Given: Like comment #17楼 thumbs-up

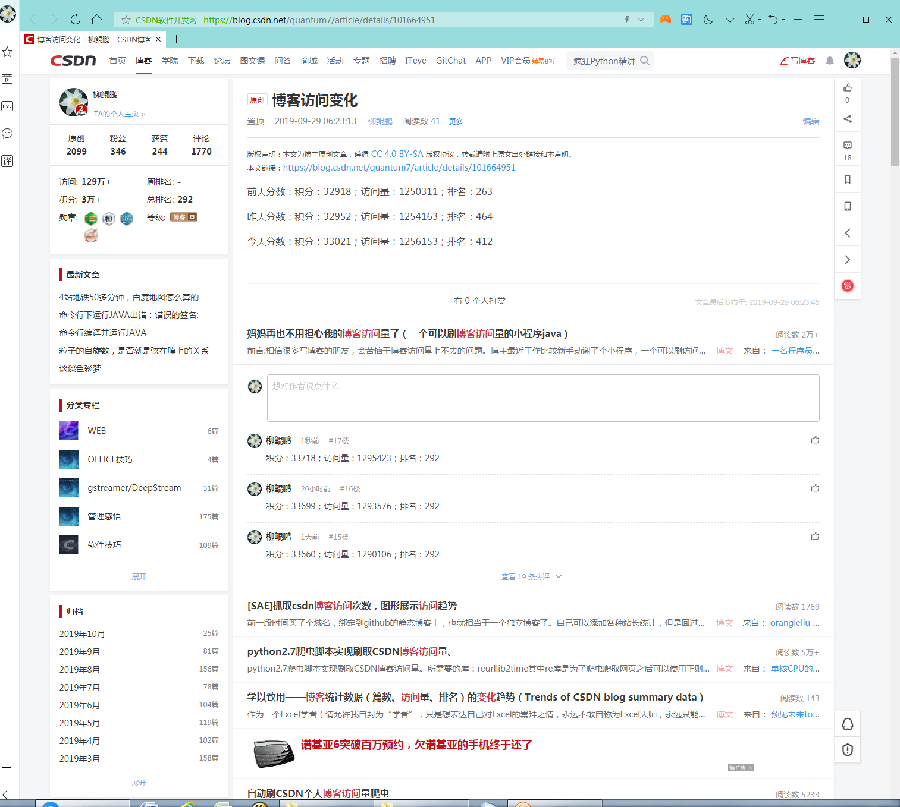Looking at the screenshot, I should click(815, 440).
